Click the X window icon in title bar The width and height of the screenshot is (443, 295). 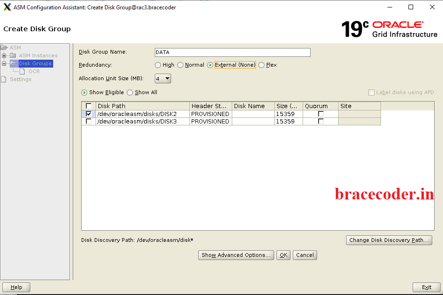click(7, 7)
